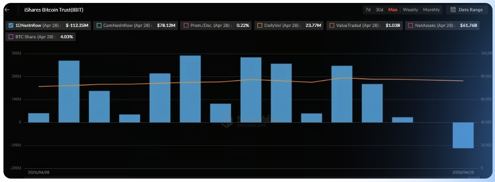Click the -200M axis label
Image resolution: width=495 pixels, height=182 pixels.
tap(15, 168)
